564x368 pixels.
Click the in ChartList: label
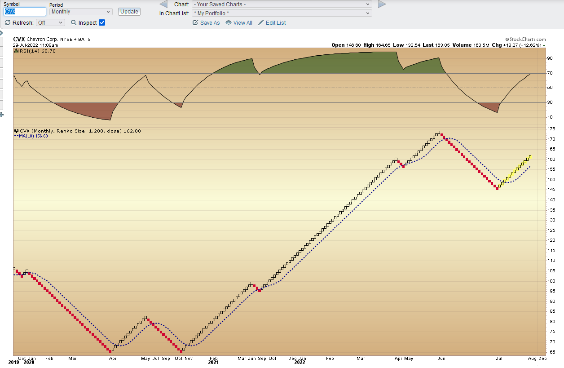pos(174,13)
